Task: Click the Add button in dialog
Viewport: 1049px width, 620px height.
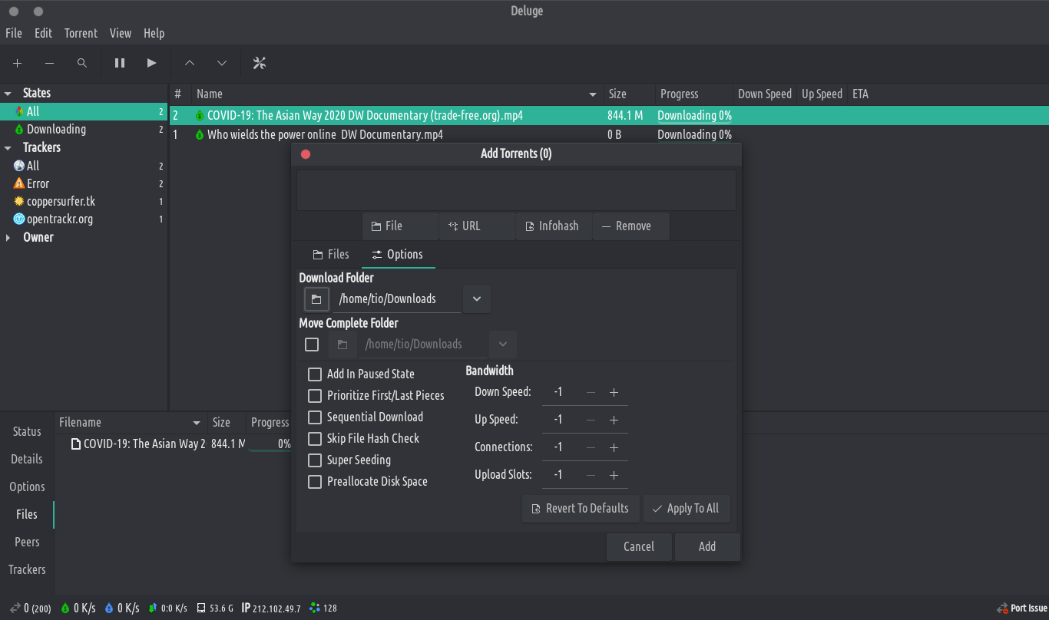Action: tap(707, 547)
